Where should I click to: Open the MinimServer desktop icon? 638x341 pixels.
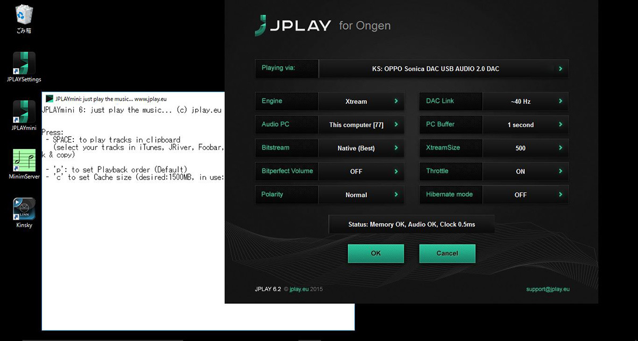click(24, 161)
